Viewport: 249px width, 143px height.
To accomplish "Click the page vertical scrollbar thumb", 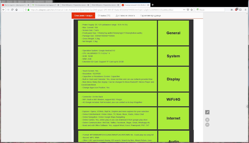I will pos(247,106).
